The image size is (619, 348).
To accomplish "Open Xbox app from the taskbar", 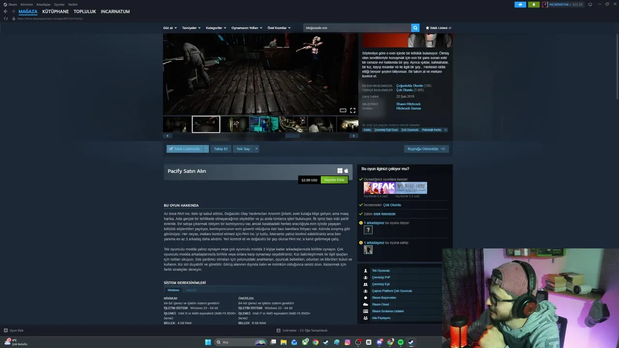I will tap(305, 342).
